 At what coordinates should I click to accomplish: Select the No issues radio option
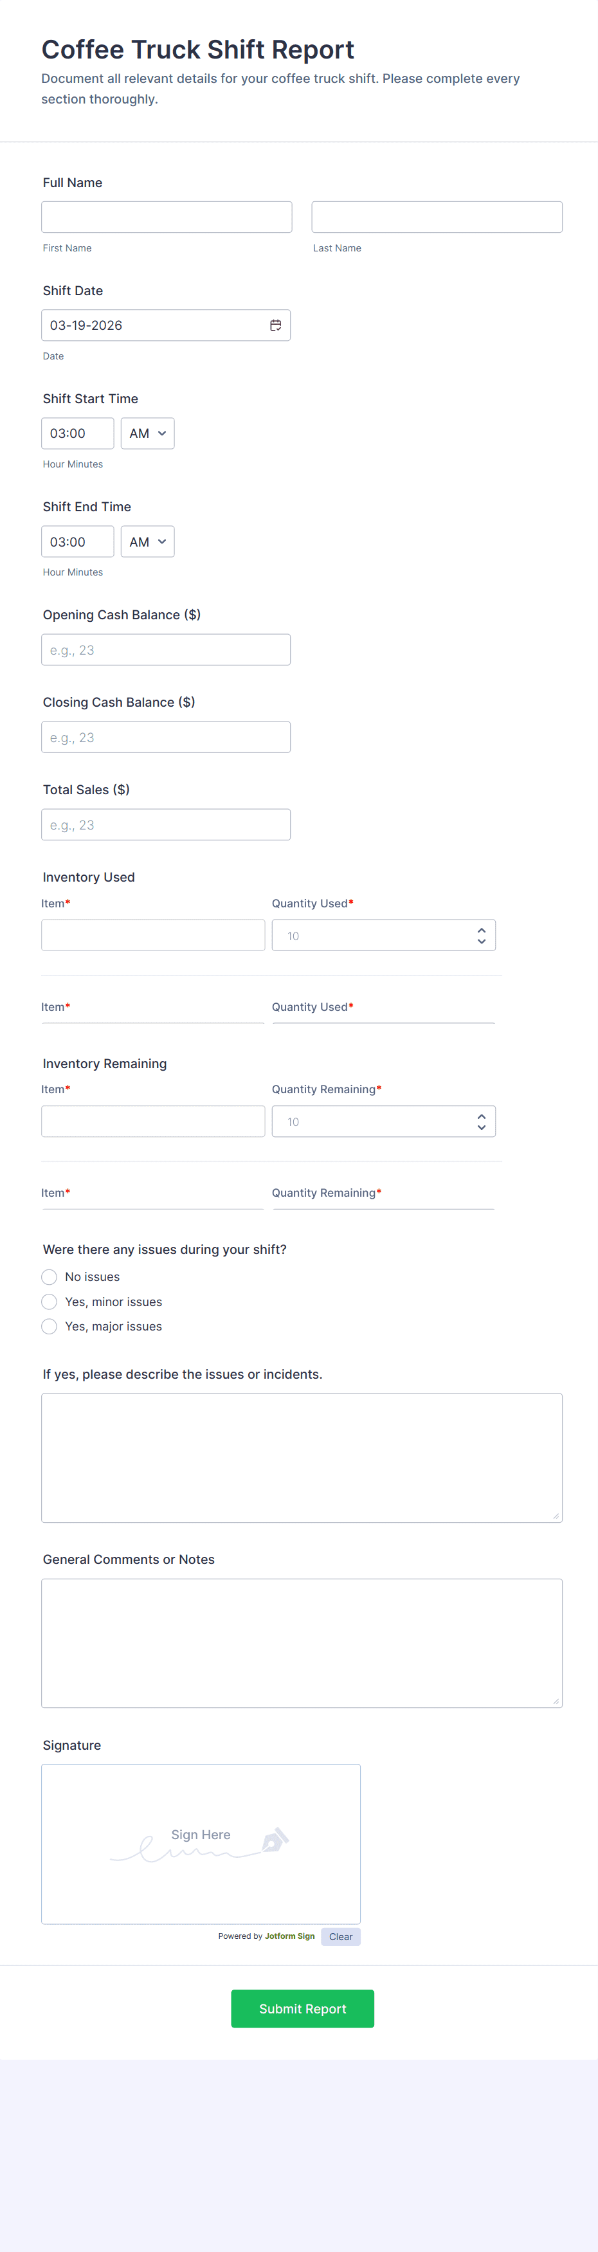click(x=50, y=1277)
